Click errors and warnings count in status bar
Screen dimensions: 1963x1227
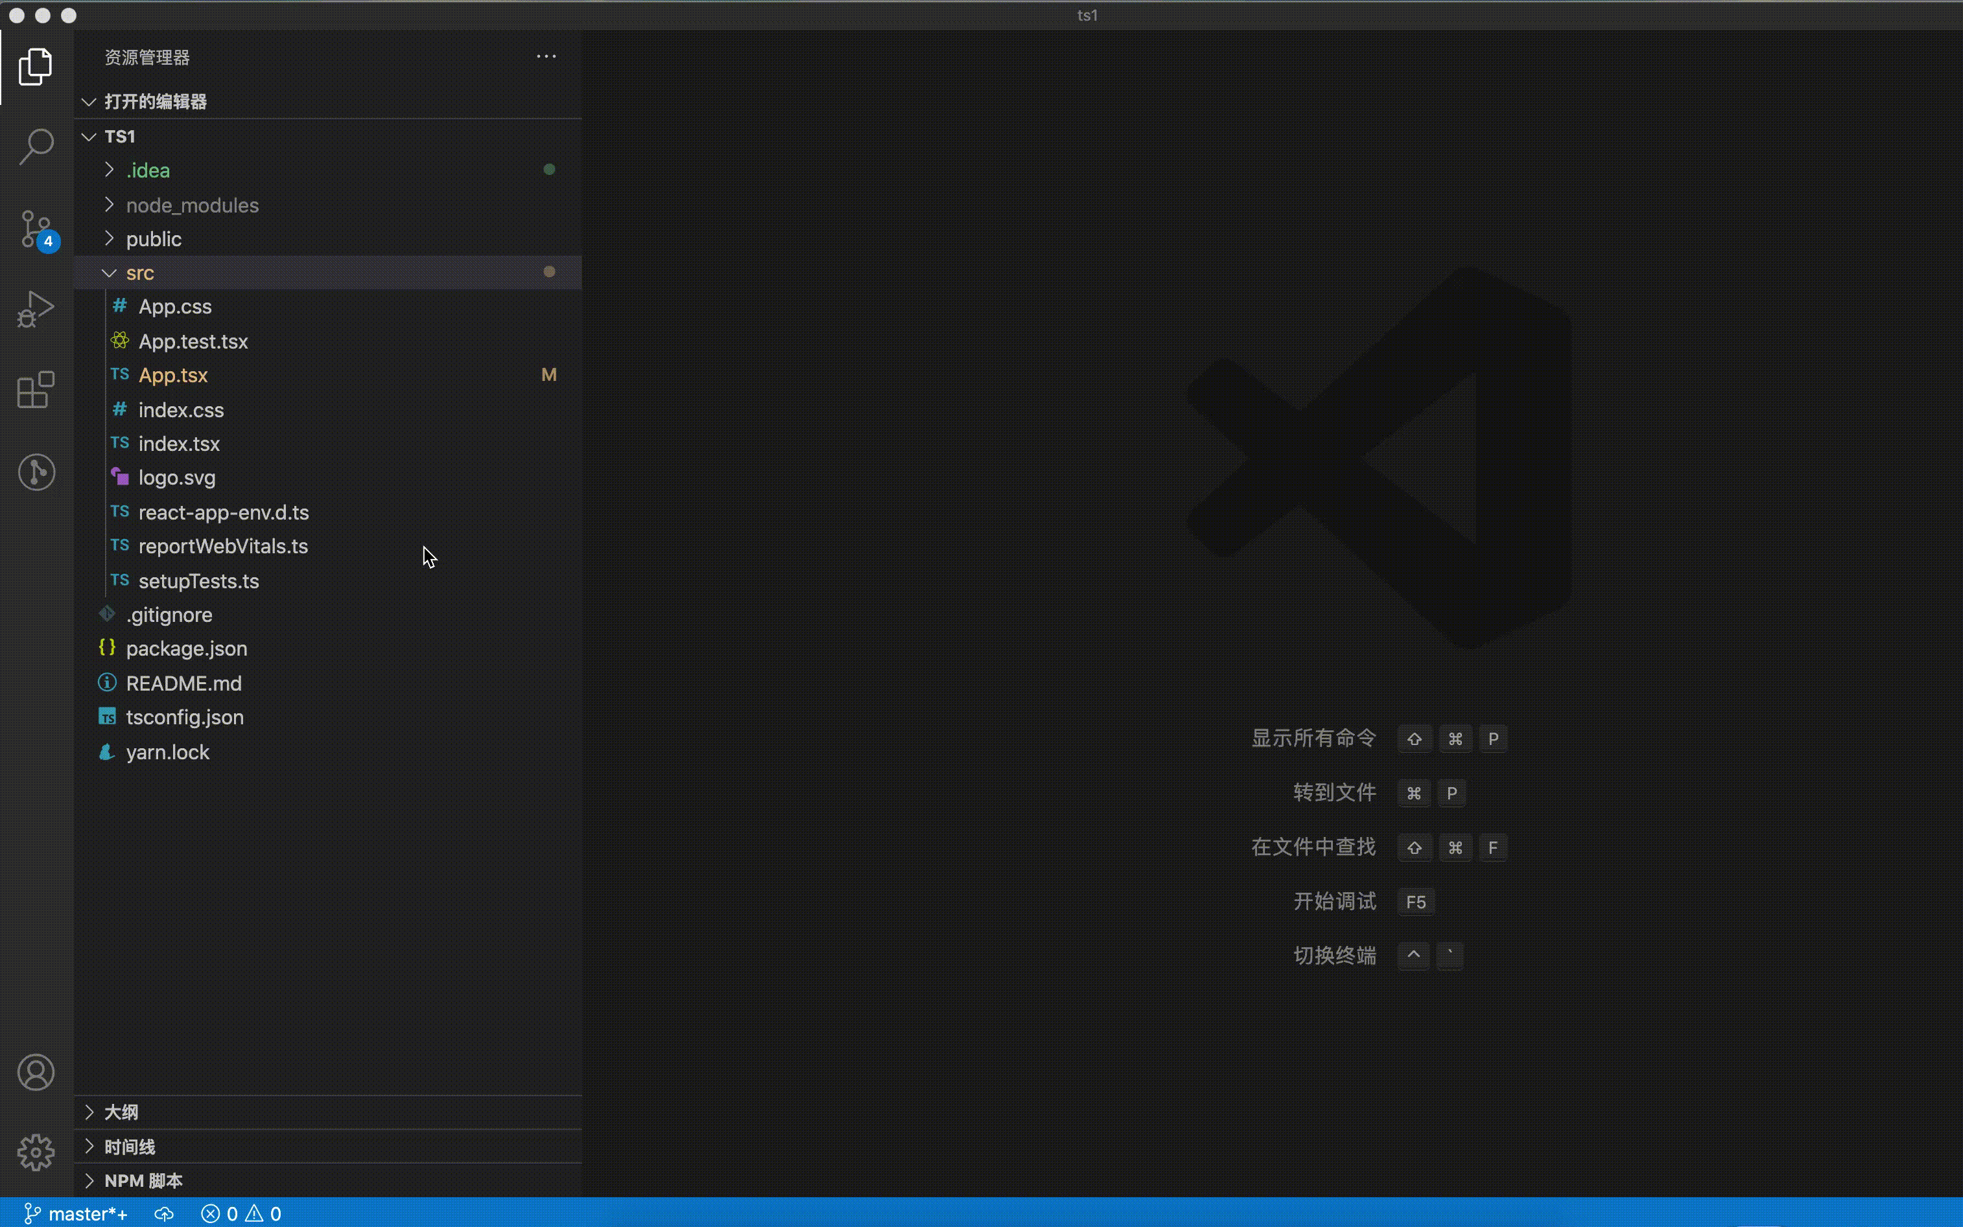241,1213
